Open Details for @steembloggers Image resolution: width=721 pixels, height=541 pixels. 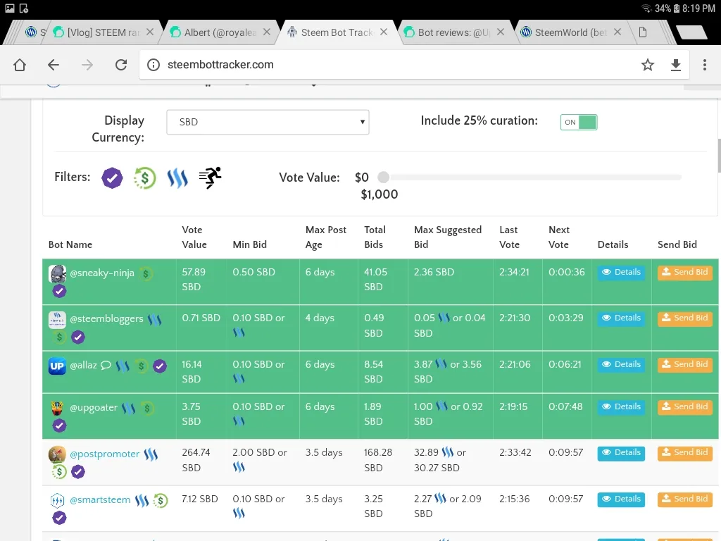[621, 318]
